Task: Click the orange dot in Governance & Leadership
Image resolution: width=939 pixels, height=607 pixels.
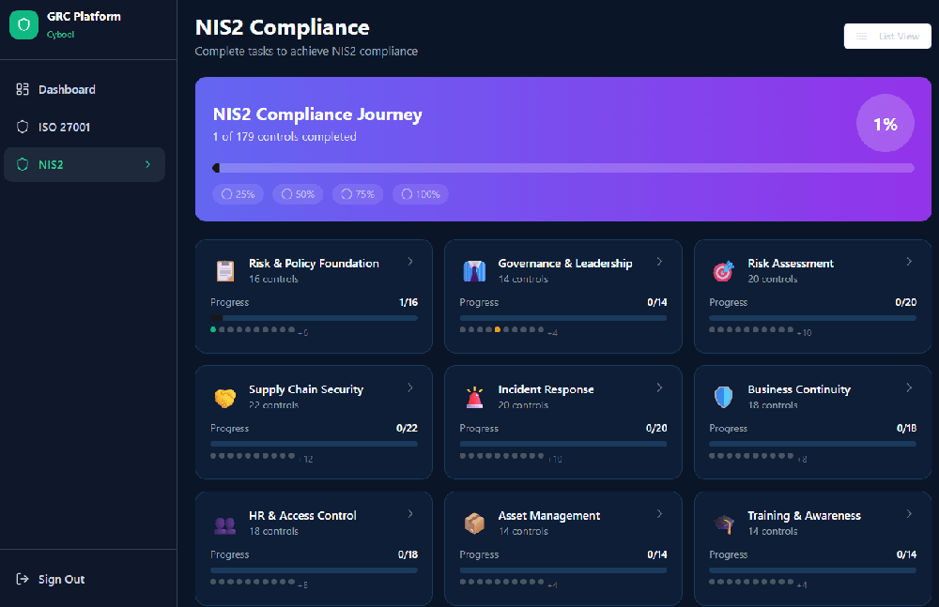Action: [497, 329]
